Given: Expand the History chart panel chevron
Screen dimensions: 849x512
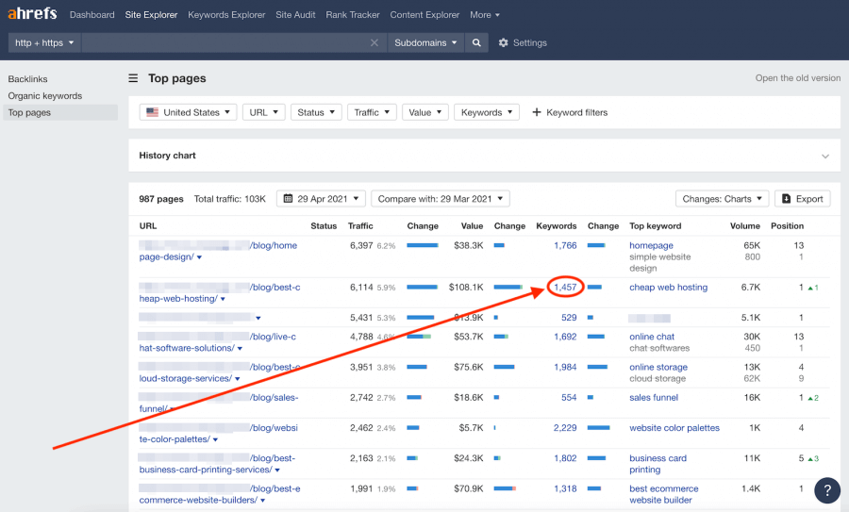Looking at the screenshot, I should [825, 156].
